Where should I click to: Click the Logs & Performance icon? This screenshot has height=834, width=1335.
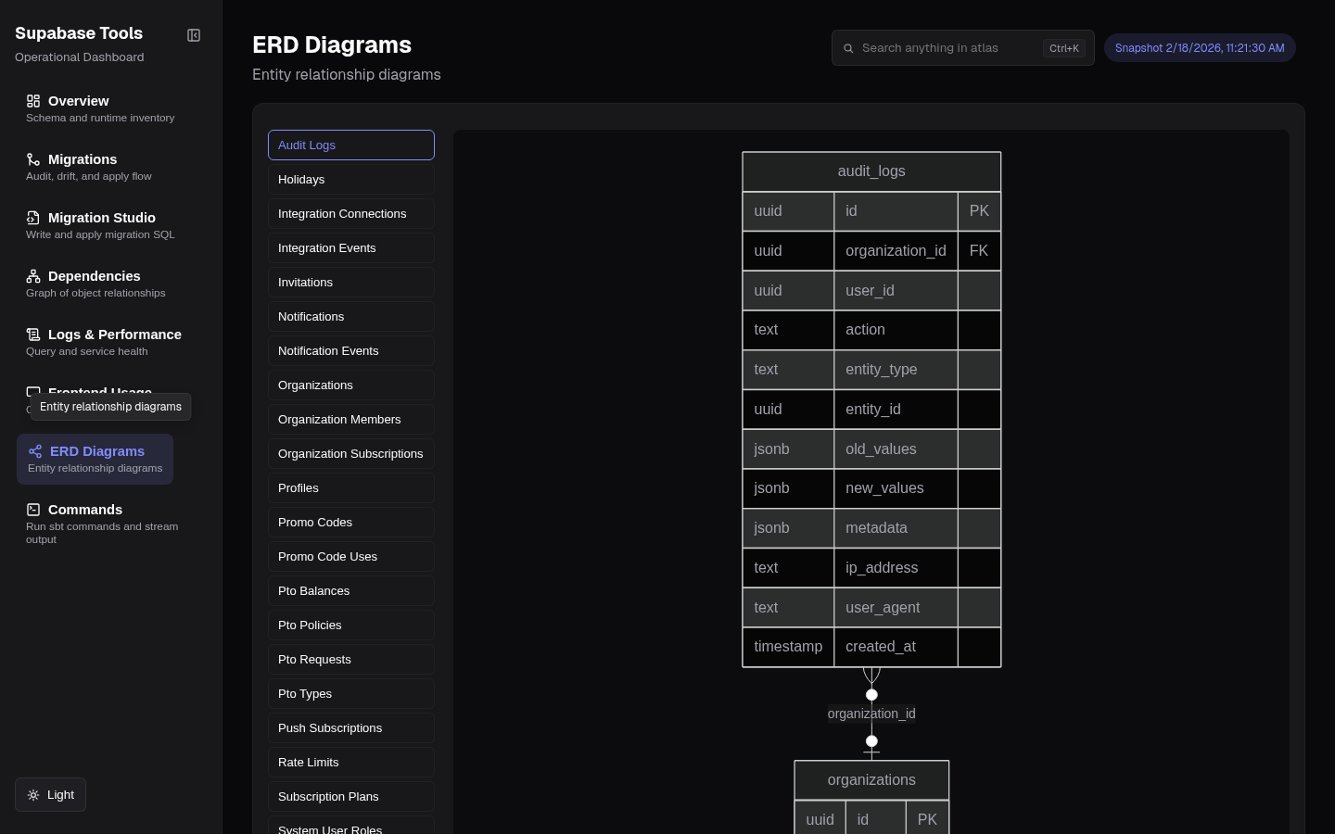point(33,334)
